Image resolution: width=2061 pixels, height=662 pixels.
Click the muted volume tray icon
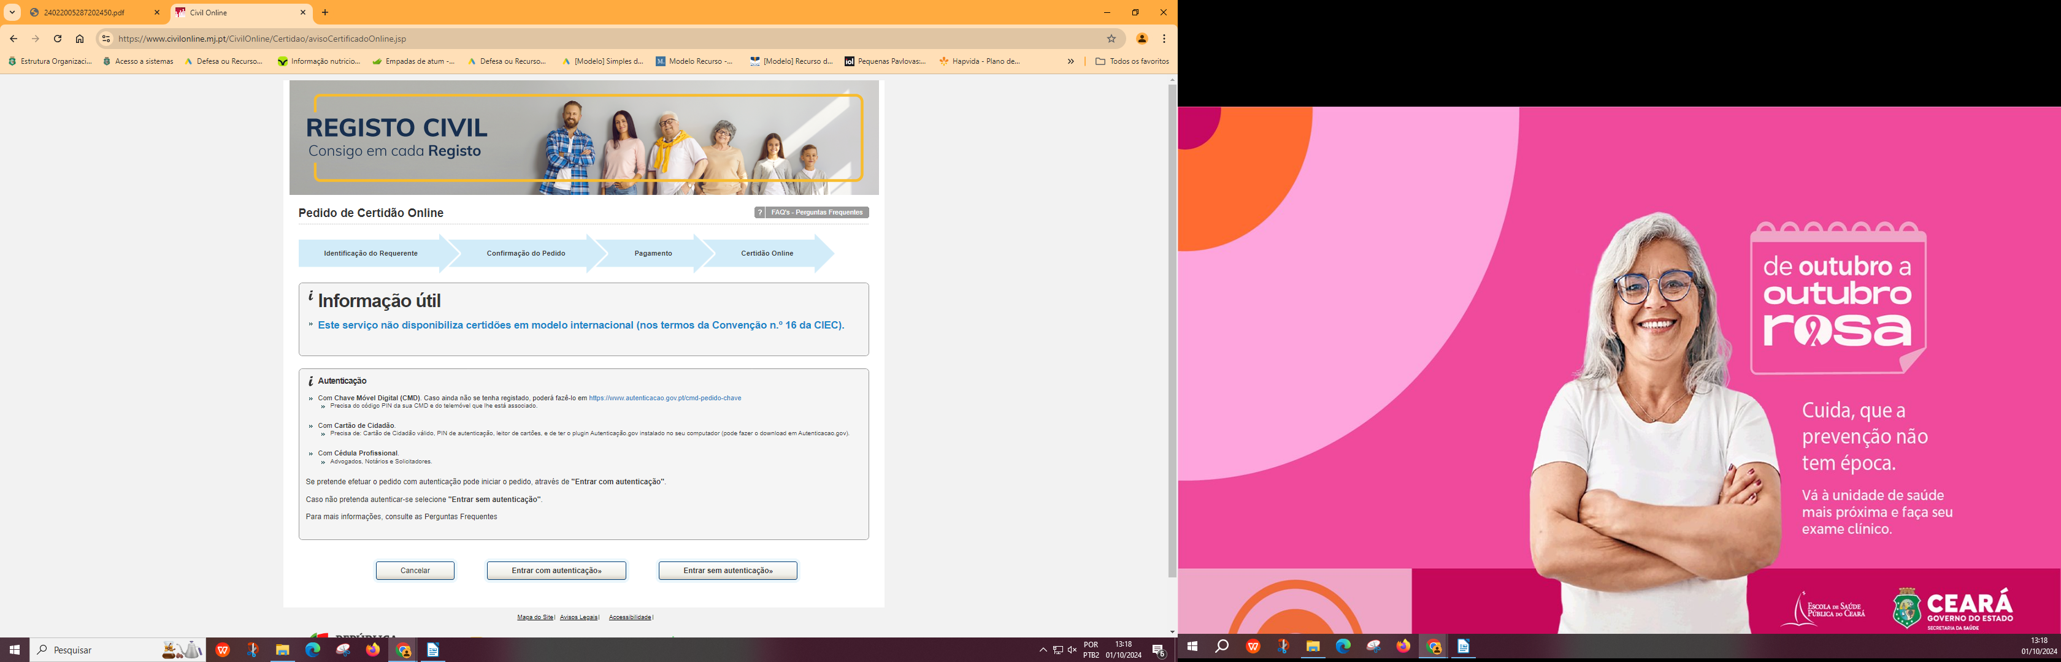click(x=1072, y=650)
